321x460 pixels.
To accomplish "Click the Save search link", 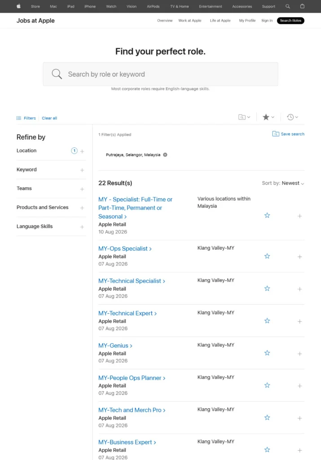I will (292, 134).
